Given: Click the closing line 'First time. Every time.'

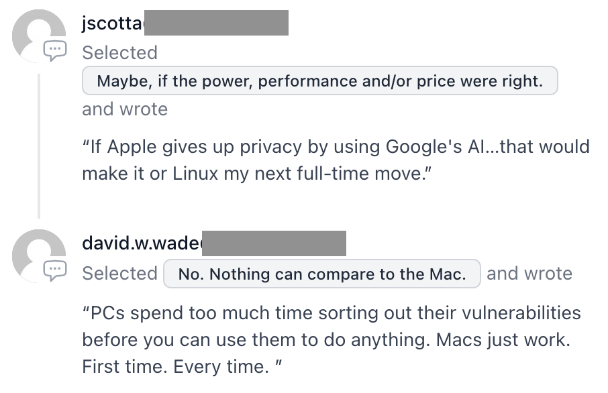Looking at the screenshot, I should tap(182, 366).
